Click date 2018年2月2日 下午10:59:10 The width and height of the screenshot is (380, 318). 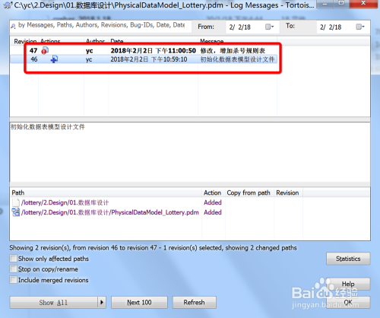(x=149, y=59)
